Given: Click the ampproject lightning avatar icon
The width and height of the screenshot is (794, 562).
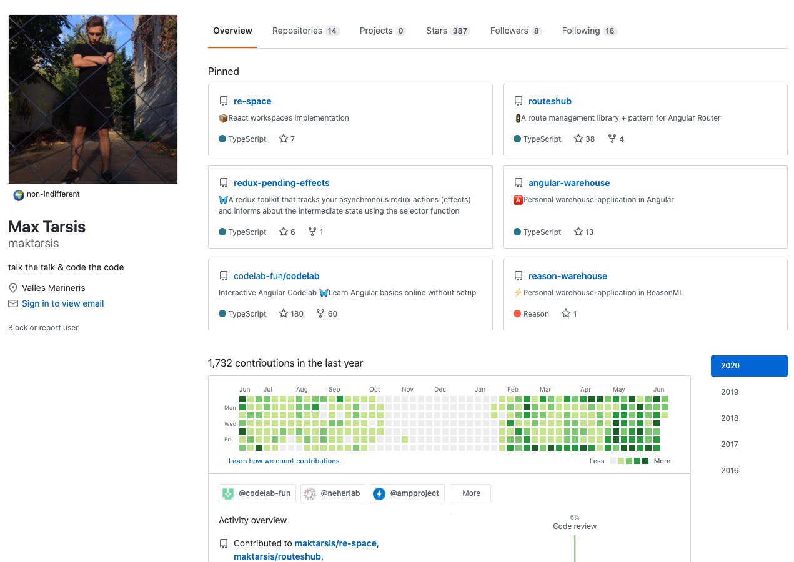Looking at the screenshot, I should pyautogui.click(x=379, y=493).
